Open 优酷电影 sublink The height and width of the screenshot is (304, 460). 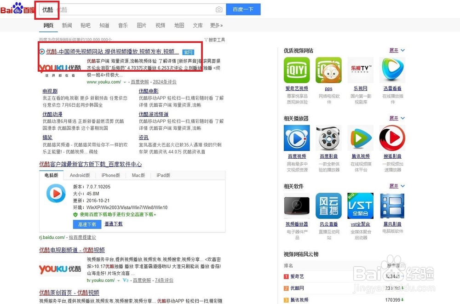click(x=149, y=91)
